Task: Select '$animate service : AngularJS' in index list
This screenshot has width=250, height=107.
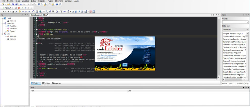Action: click(234, 45)
